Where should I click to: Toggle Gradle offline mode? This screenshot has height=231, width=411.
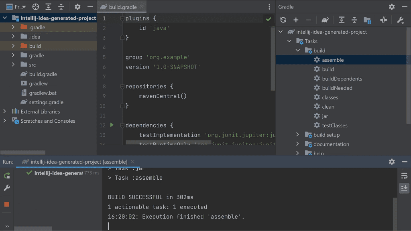click(383, 20)
